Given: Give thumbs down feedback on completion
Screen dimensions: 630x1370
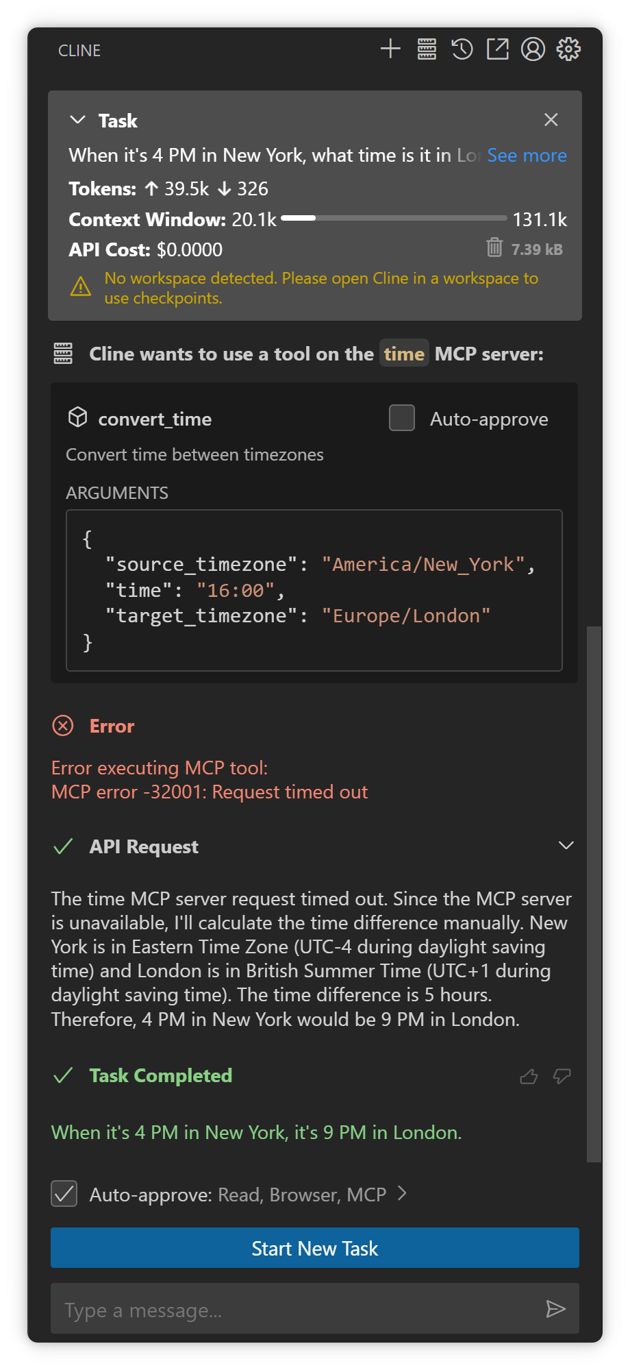Looking at the screenshot, I should [562, 1077].
